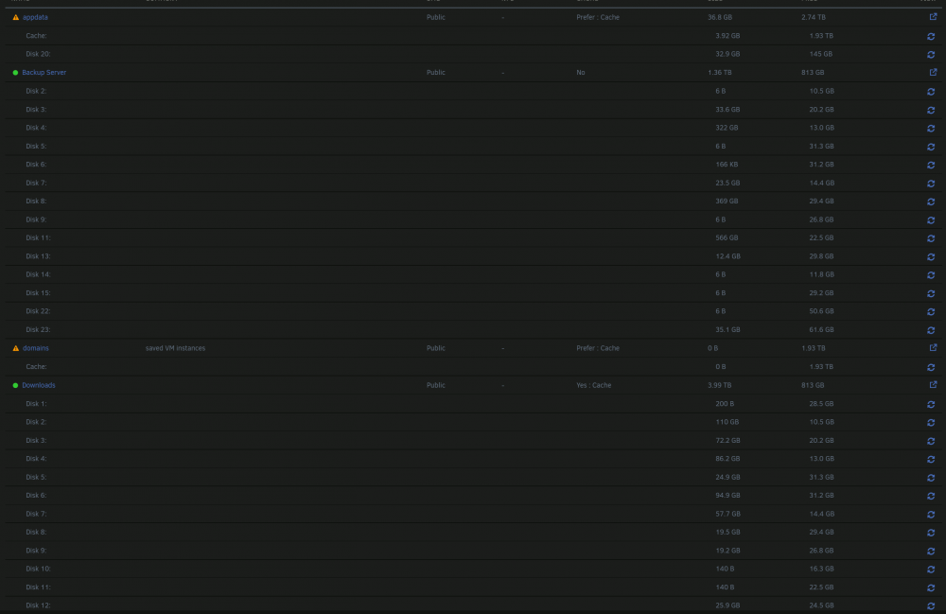Image resolution: width=946 pixels, height=614 pixels.
Task: Recompute the Disk 9 row showing 19.2 GB
Action: click(x=931, y=551)
